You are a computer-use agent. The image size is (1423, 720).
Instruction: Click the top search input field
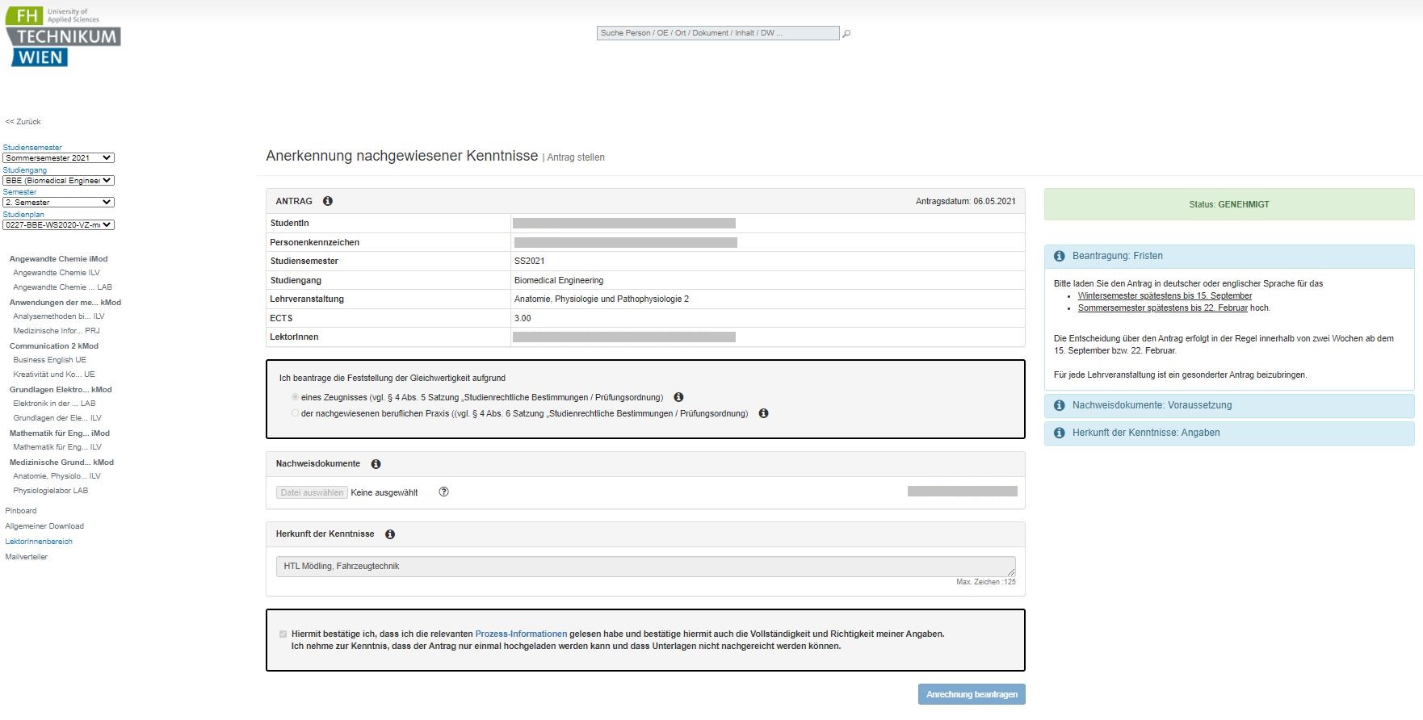717,33
